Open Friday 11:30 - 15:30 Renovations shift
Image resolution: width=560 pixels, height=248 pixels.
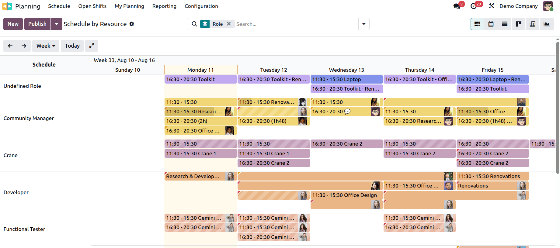point(493,176)
